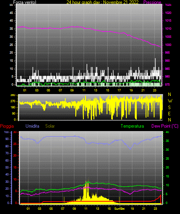
Task: Click the Pioggia legend label
Action: click(x=7, y=126)
